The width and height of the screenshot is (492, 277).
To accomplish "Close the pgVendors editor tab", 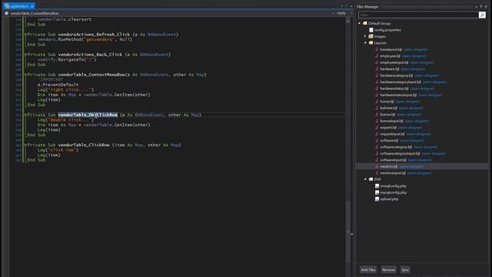I will [32, 6].
